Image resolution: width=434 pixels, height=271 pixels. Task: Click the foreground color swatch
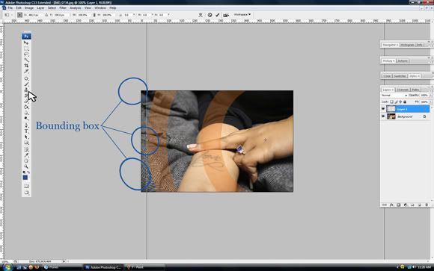[x=25, y=178]
